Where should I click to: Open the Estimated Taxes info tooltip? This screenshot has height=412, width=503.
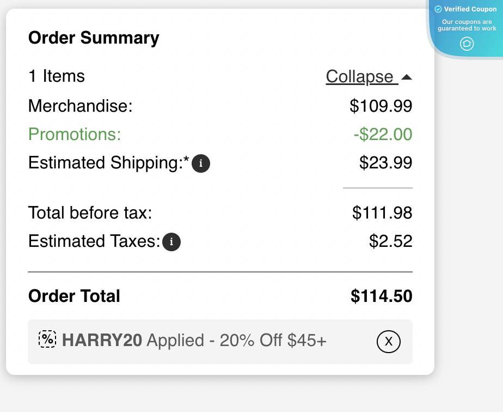point(171,241)
